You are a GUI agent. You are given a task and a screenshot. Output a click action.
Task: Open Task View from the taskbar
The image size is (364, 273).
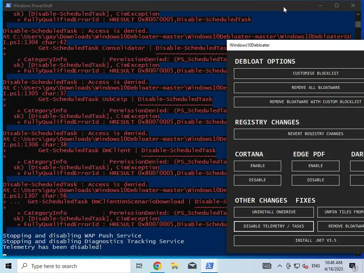pos(139,266)
